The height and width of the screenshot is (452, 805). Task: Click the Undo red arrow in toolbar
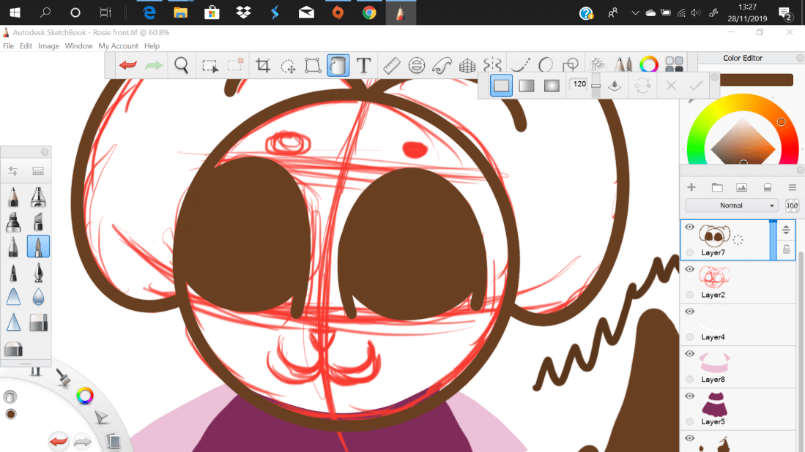point(128,66)
